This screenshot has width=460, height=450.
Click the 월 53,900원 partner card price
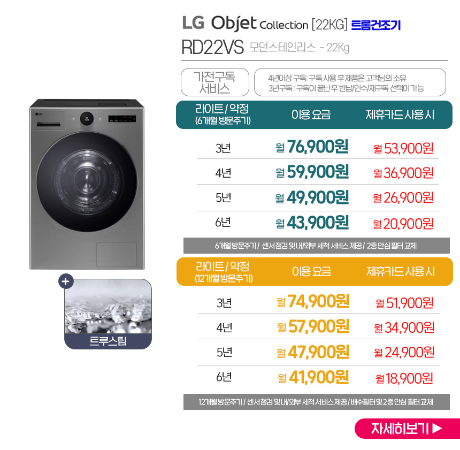403,149
